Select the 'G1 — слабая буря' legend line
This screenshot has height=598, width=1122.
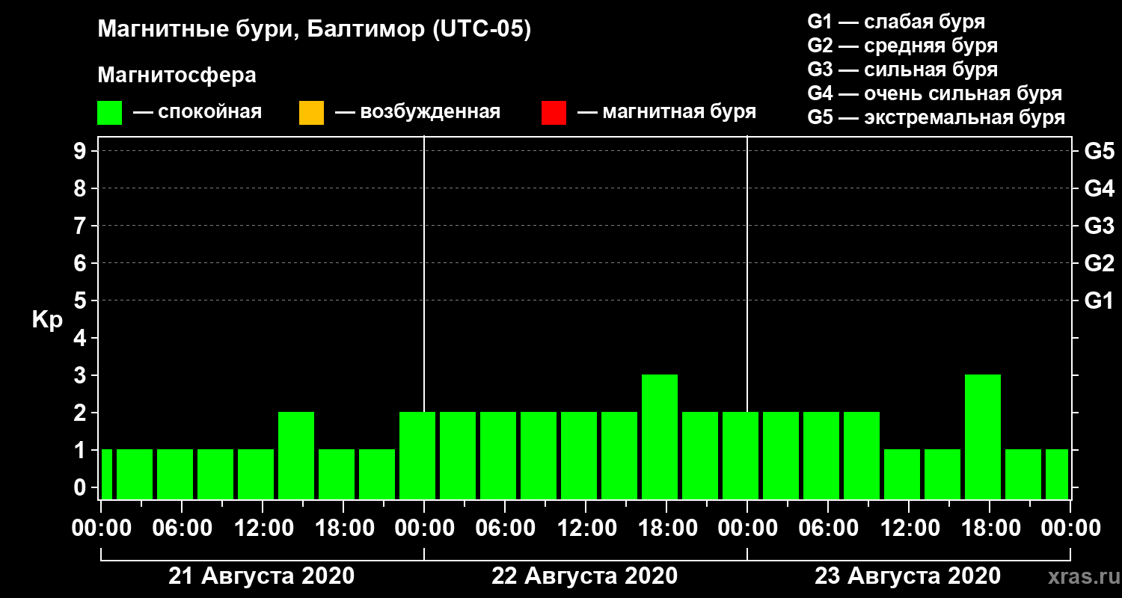(896, 22)
